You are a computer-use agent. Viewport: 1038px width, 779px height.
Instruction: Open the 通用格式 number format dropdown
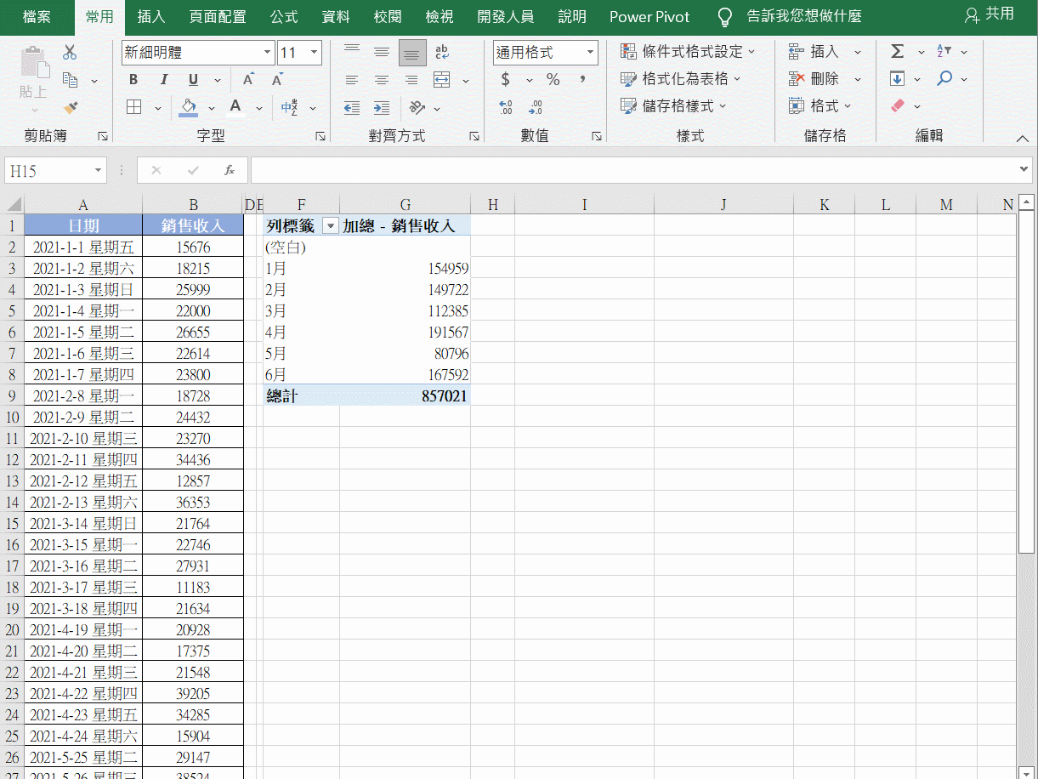pos(590,53)
